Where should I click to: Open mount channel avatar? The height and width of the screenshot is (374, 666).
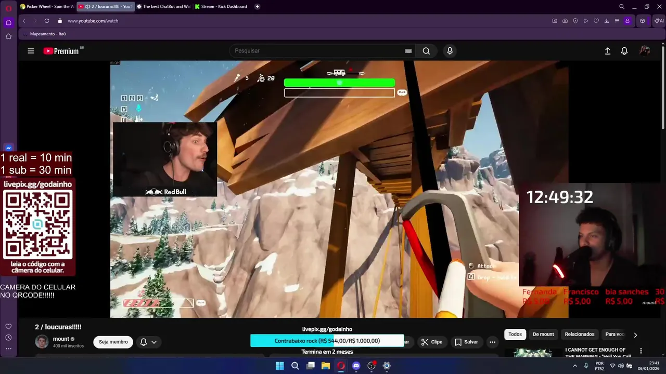coord(42,341)
